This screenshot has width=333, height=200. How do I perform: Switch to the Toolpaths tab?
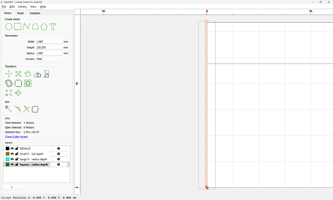coord(35,13)
